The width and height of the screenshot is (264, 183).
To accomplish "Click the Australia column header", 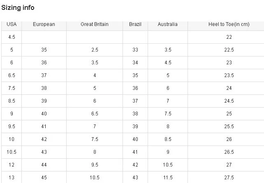I will coord(168,24).
